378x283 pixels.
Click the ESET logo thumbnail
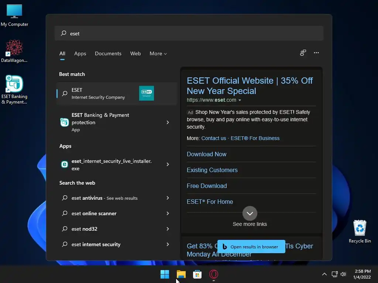coord(147,93)
